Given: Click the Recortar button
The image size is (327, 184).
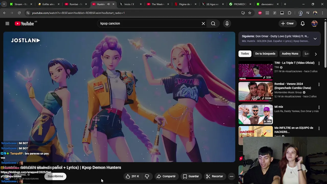Looking at the screenshot, I should click(x=215, y=176).
